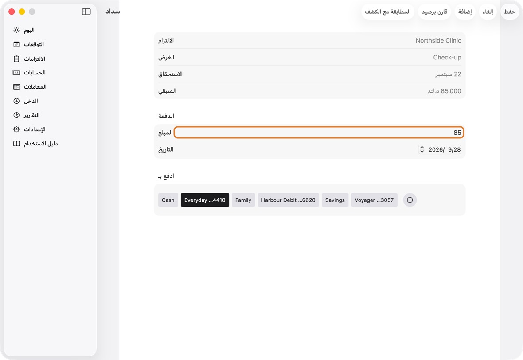Click the pie chart icon beside التقارير
The image size is (523, 360).
(x=16, y=115)
